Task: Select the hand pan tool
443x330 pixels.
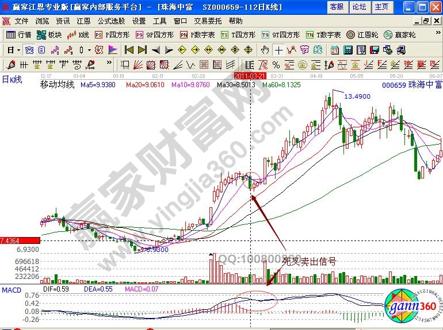Action: tap(264, 50)
